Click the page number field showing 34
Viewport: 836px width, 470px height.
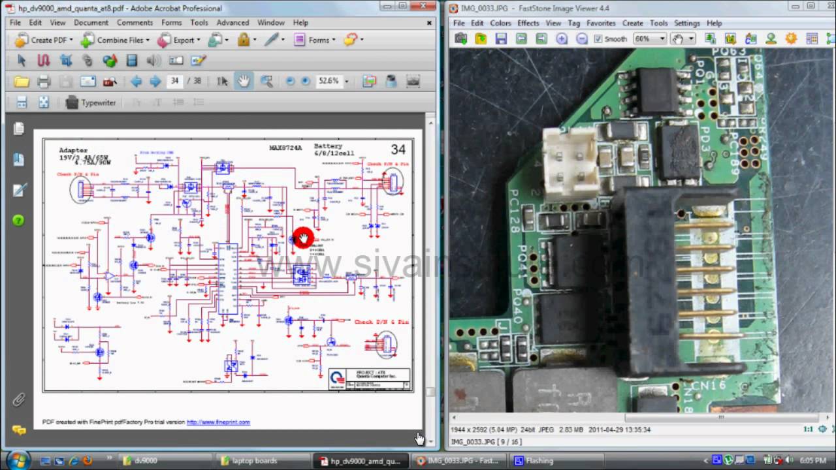pos(175,82)
